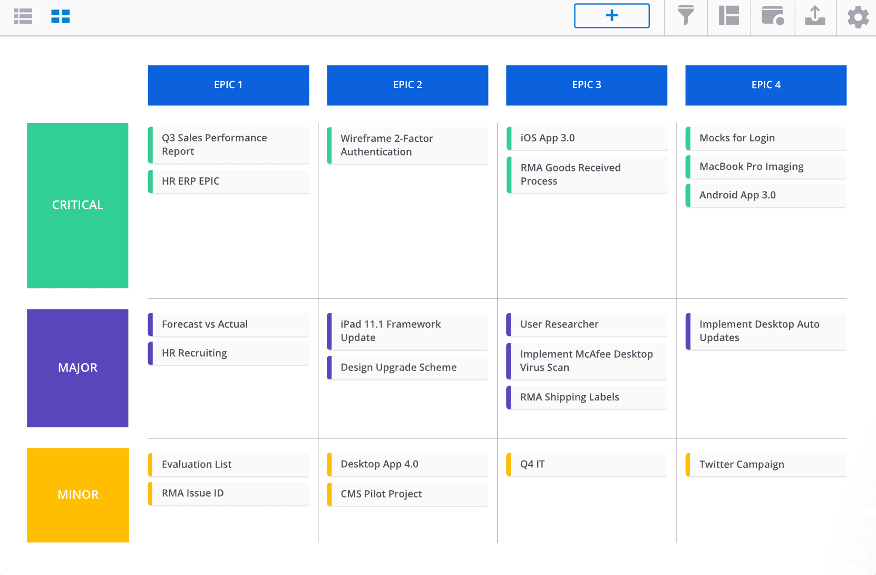Click the green CRITICAL row label
Image resolution: width=876 pixels, height=575 pixels.
pyautogui.click(x=77, y=205)
